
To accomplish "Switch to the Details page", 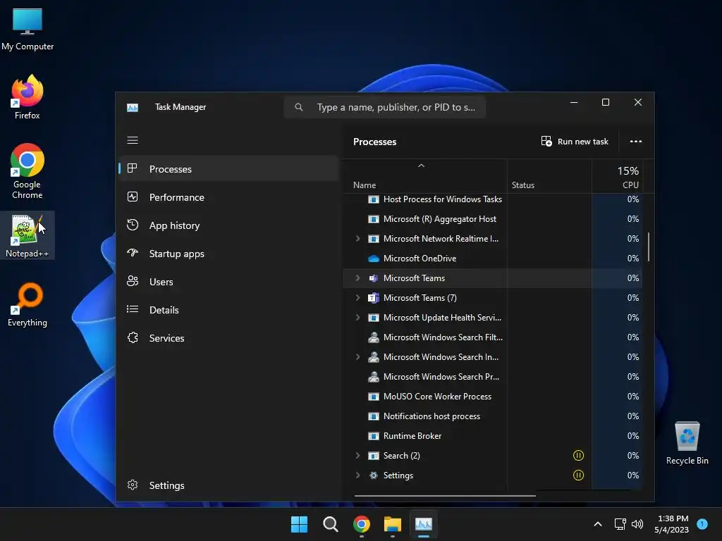I will tap(229, 310).
